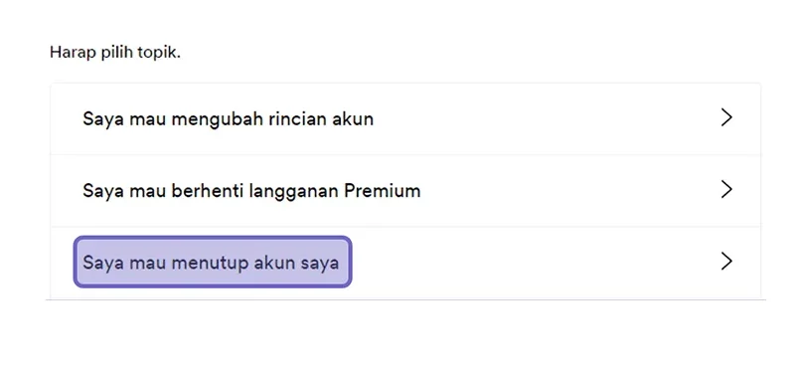This screenshot has height=375, width=795.
Task: Choose highlighted 'Saya mau menutup akun saya'
Action: [213, 262]
